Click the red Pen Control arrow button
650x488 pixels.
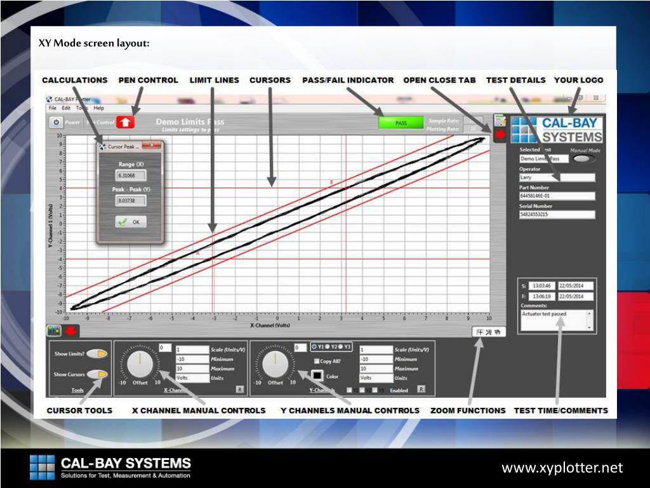(x=126, y=122)
